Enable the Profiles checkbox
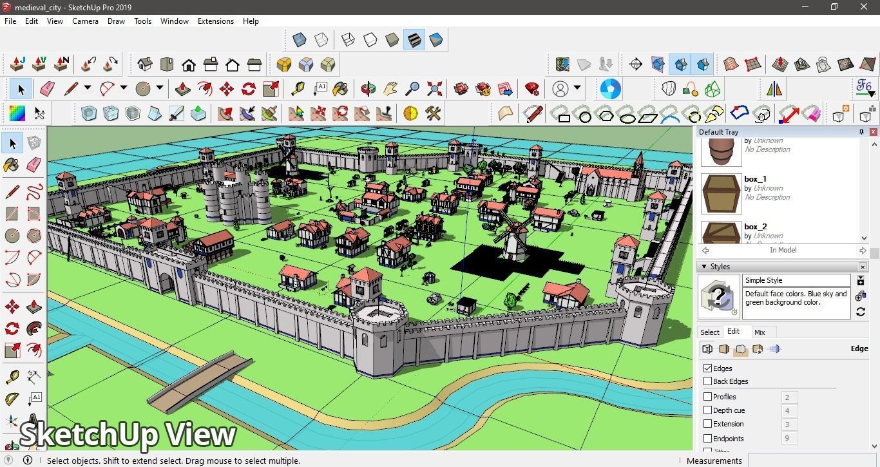This screenshot has height=467, width=880. coord(707,397)
